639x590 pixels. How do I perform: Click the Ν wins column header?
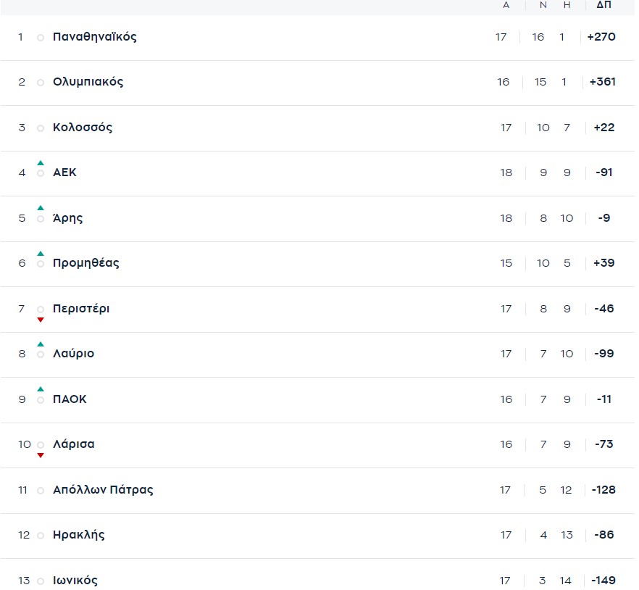[543, 5]
